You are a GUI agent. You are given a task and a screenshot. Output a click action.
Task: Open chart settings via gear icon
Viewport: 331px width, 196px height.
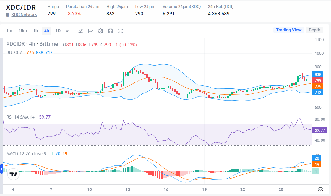(100, 31)
